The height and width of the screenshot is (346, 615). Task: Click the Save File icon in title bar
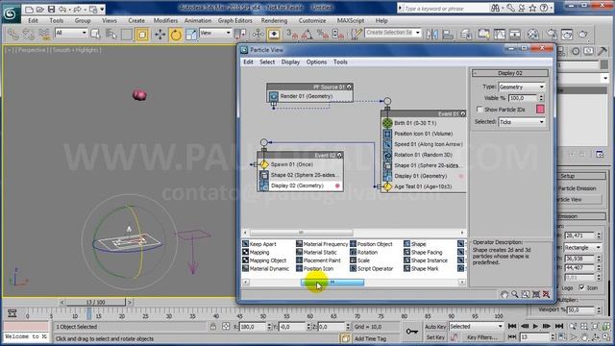click(x=51, y=9)
